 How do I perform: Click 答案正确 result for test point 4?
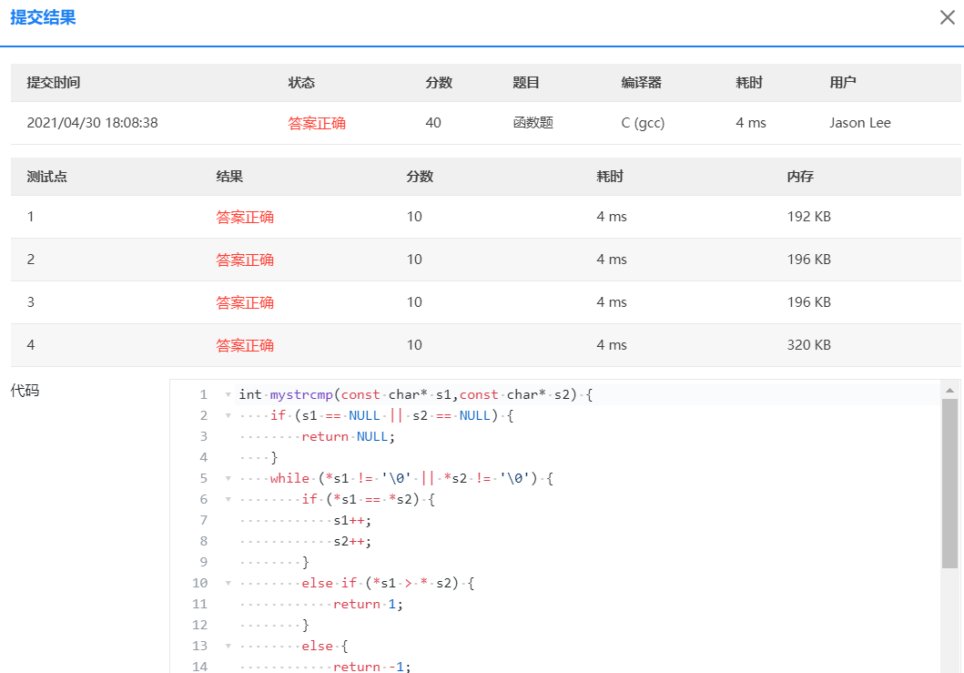[x=245, y=345]
